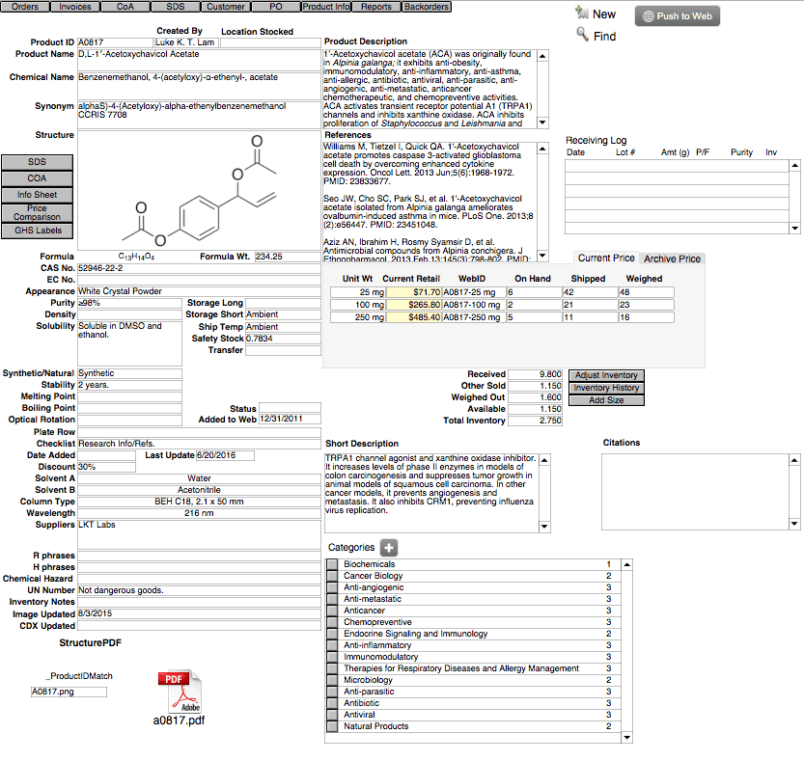The width and height of the screenshot is (804, 761).
Task: Click the chemical structure image
Action: coord(199,190)
